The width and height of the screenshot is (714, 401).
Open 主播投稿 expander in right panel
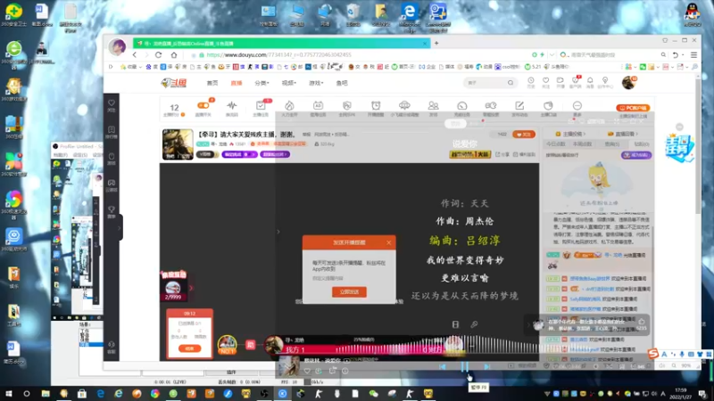(x=570, y=135)
